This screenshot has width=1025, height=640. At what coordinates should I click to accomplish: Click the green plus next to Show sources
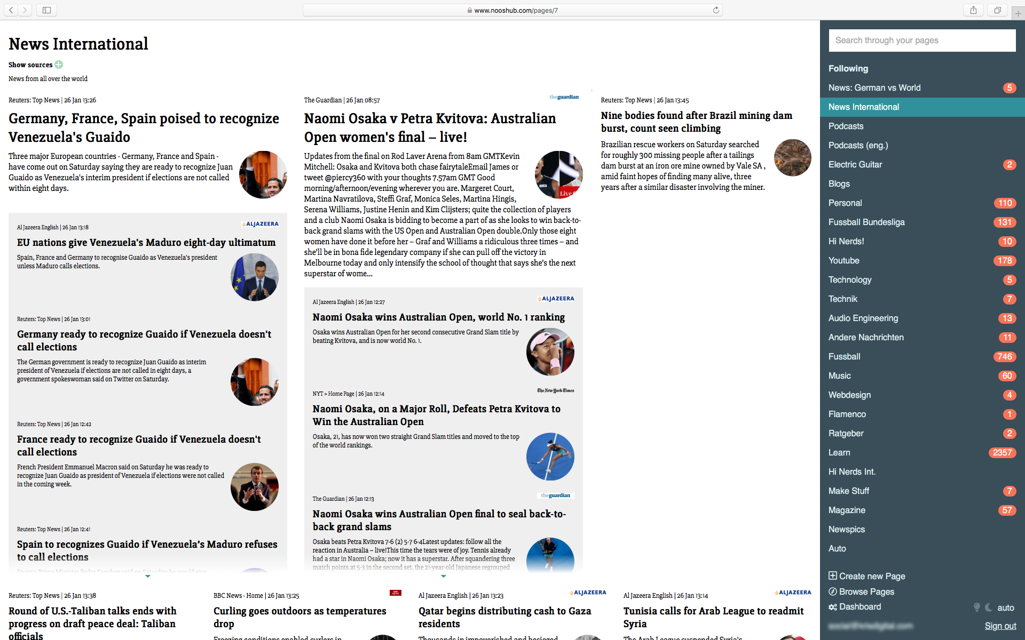point(59,65)
